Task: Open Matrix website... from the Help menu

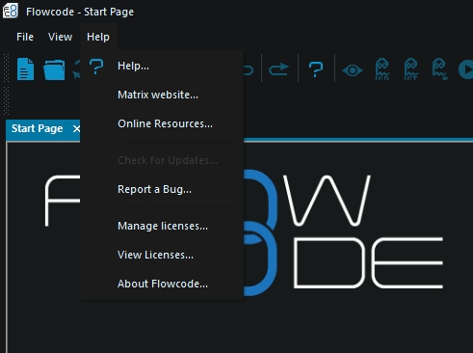Action: click(x=163, y=95)
